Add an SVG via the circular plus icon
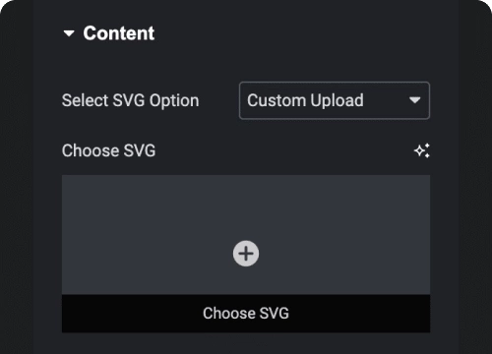The width and height of the screenshot is (492, 354). click(x=246, y=254)
